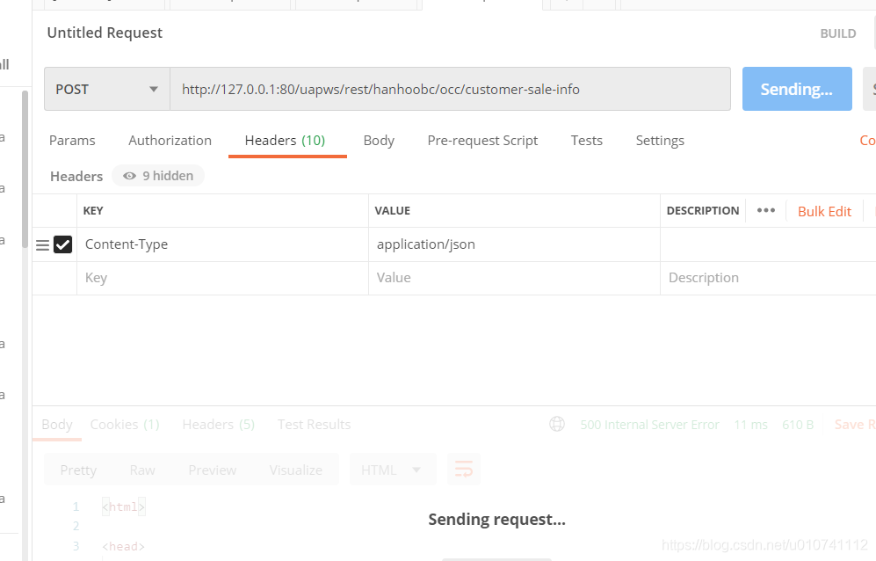Image resolution: width=876 pixels, height=561 pixels.
Task: Switch to the Params tab
Action: pyautogui.click(x=72, y=141)
